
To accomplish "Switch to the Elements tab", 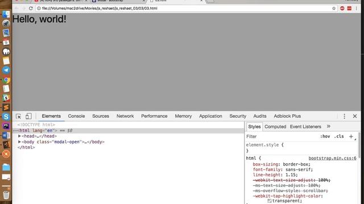I will pyautogui.click(x=51, y=116).
